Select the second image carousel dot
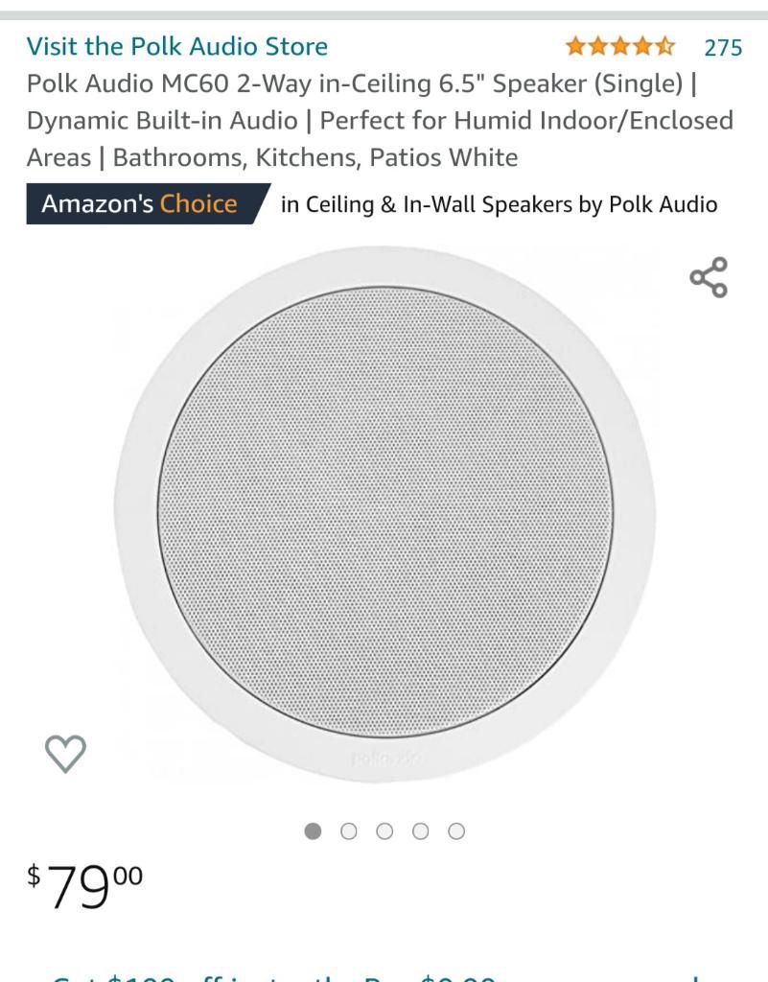Viewport: 768px width, 982px height. click(x=349, y=831)
